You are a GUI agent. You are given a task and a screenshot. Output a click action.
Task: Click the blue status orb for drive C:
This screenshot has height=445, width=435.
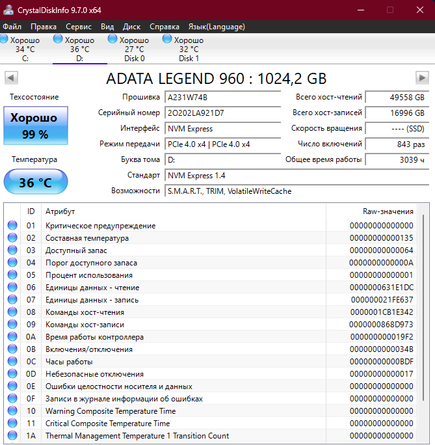4,40
